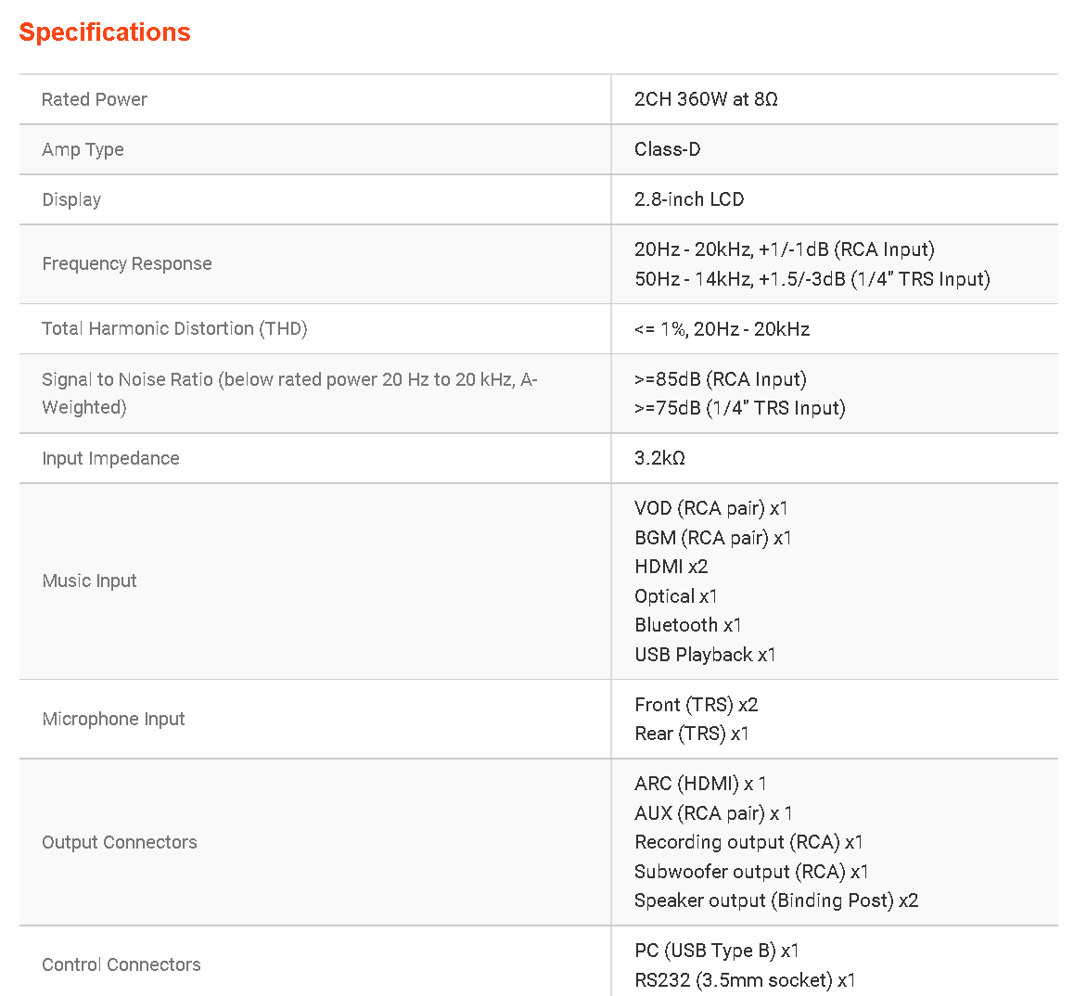Select the >=85dB (RCA Input) text
The width and height of the screenshot is (1074, 996).
[x=720, y=379]
